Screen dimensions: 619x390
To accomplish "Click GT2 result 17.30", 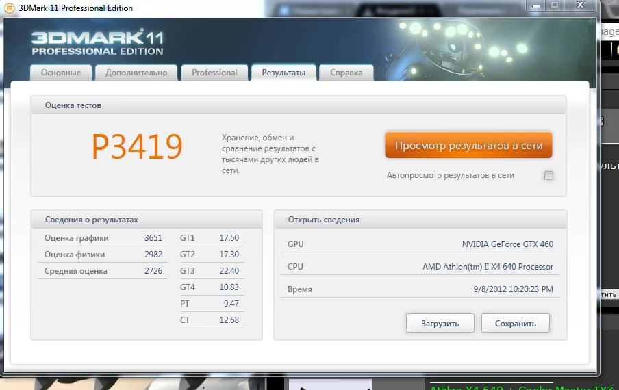I will pyautogui.click(x=229, y=255).
